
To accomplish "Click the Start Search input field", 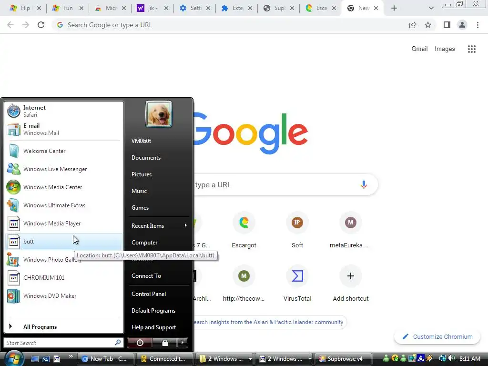I will tap(59, 343).
